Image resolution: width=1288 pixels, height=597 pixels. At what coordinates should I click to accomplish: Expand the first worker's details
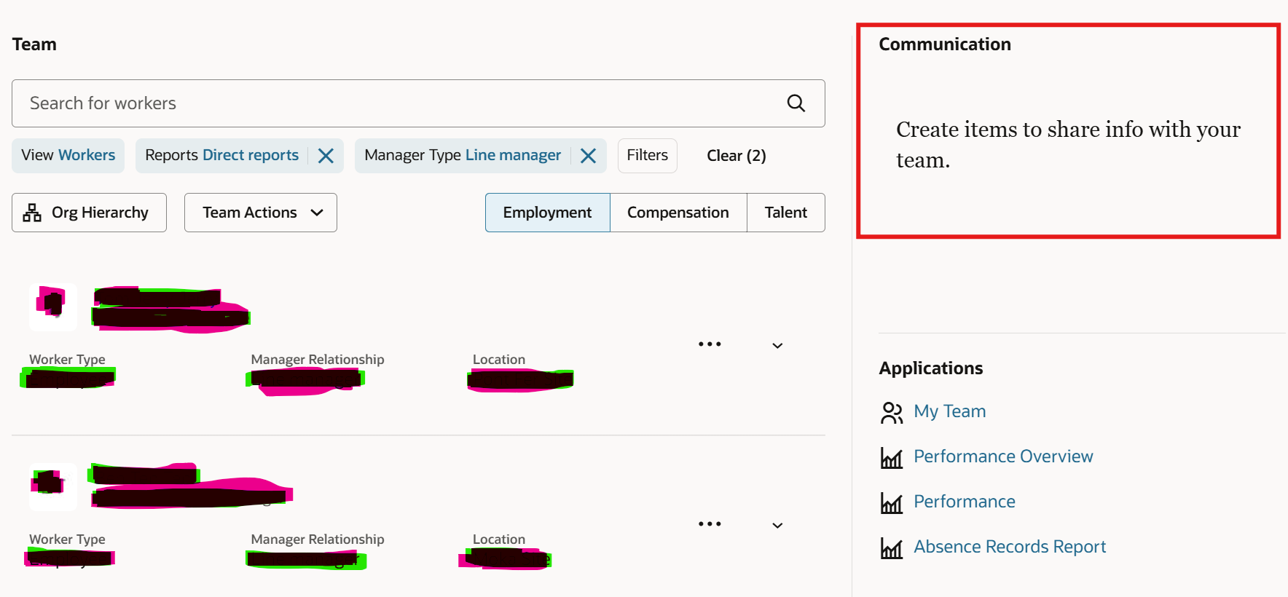[777, 345]
